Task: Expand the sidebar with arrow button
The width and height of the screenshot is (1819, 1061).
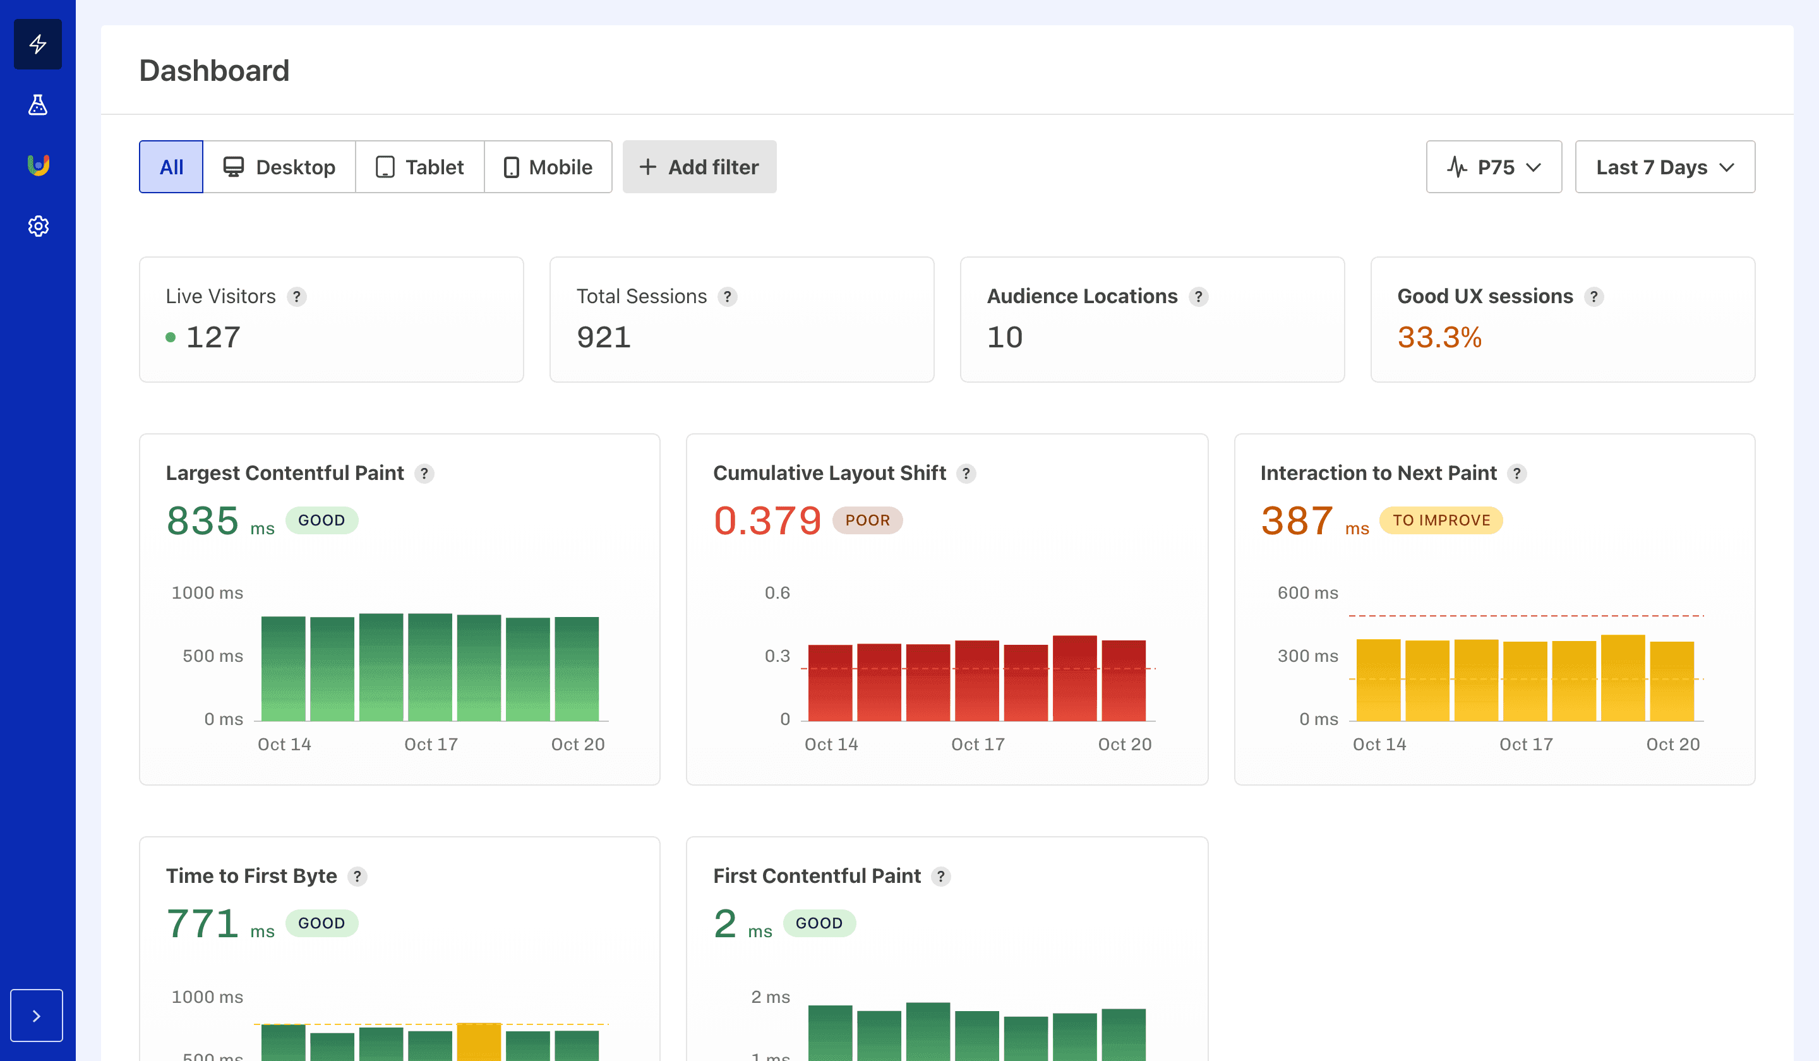Action: (x=36, y=1016)
